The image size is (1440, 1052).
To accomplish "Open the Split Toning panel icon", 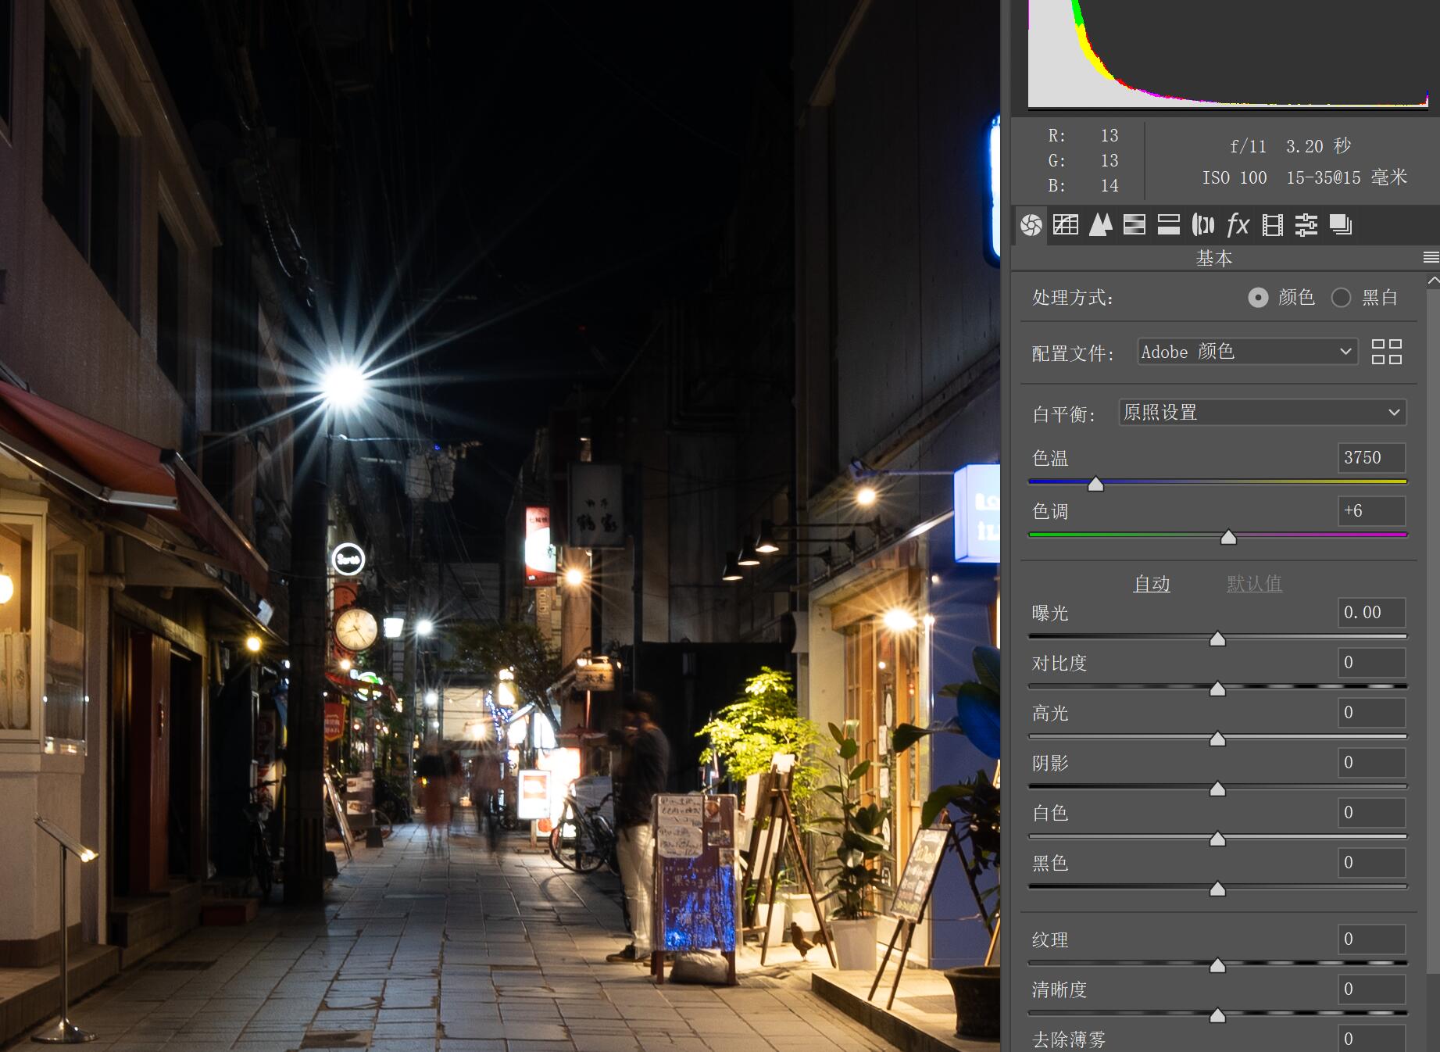I will pos(1168,225).
